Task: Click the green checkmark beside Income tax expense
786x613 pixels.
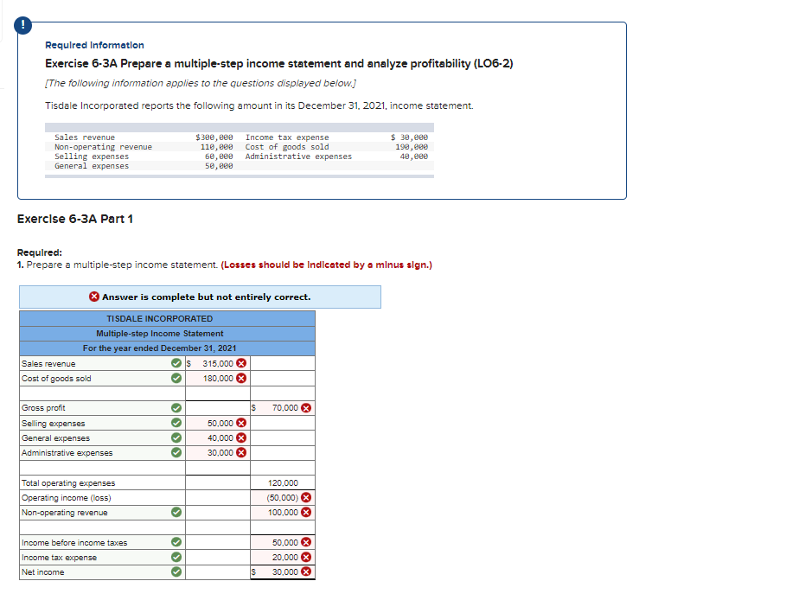Action: 176,557
